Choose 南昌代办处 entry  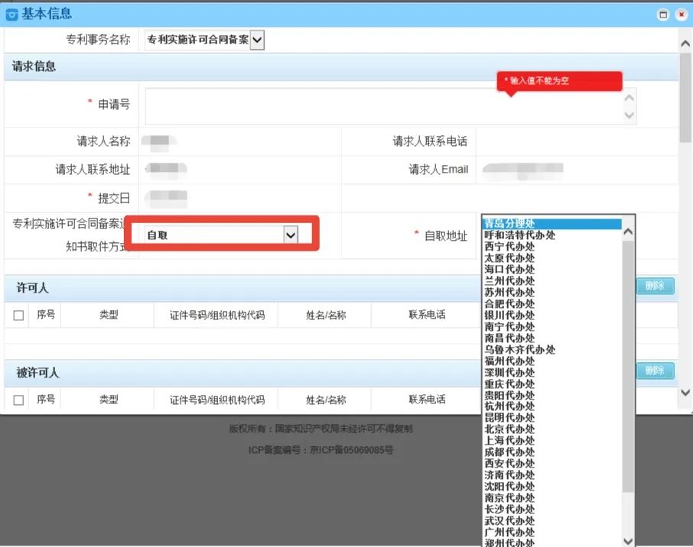552,338
